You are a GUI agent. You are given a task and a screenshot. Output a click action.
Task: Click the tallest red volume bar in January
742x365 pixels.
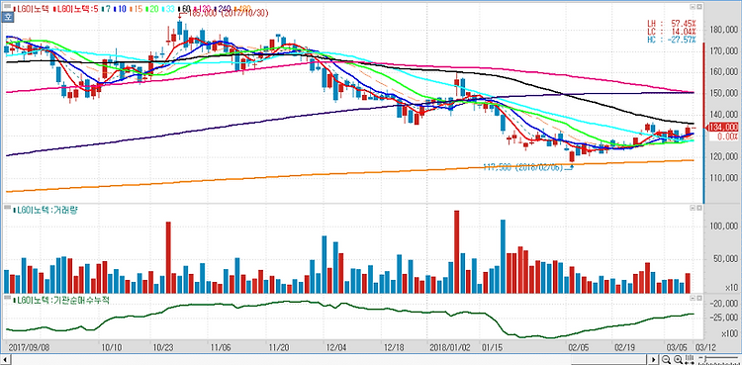[x=457, y=252]
